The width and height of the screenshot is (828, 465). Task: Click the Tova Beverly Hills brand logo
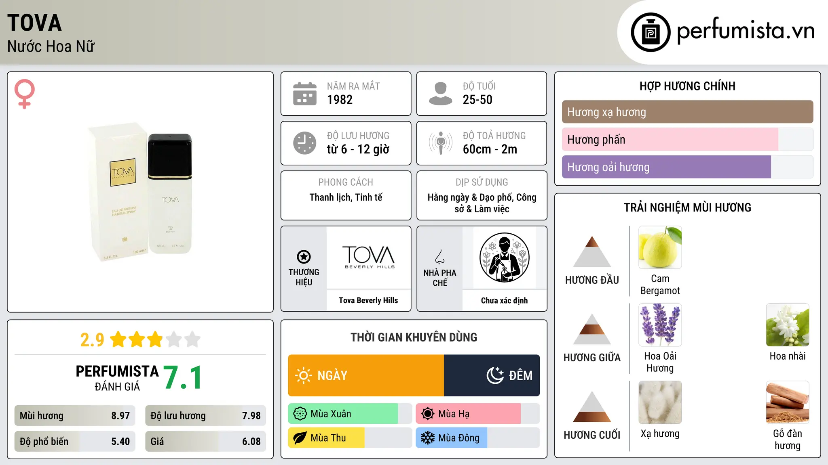368,258
